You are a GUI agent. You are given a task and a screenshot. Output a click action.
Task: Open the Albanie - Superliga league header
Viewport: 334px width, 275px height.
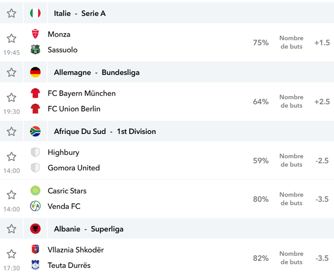(89, 229)
